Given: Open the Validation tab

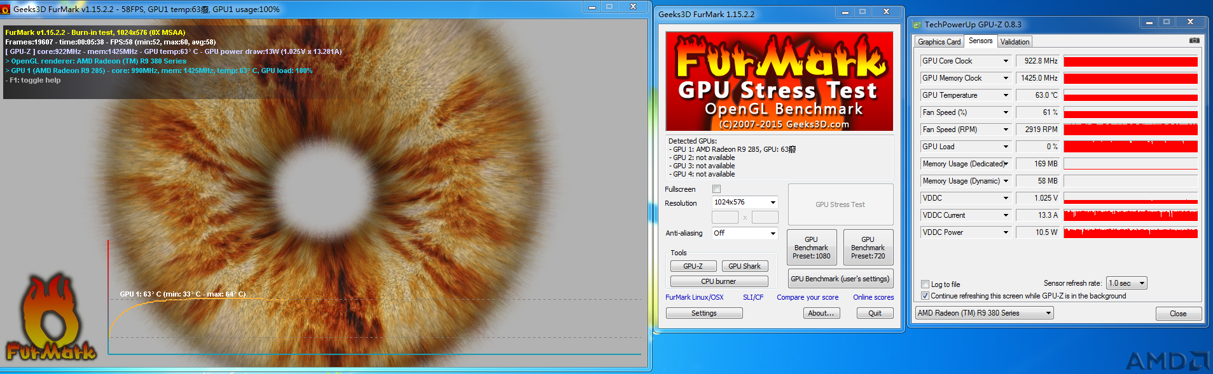Looking at the screenshot, I should click(1015, 42).
